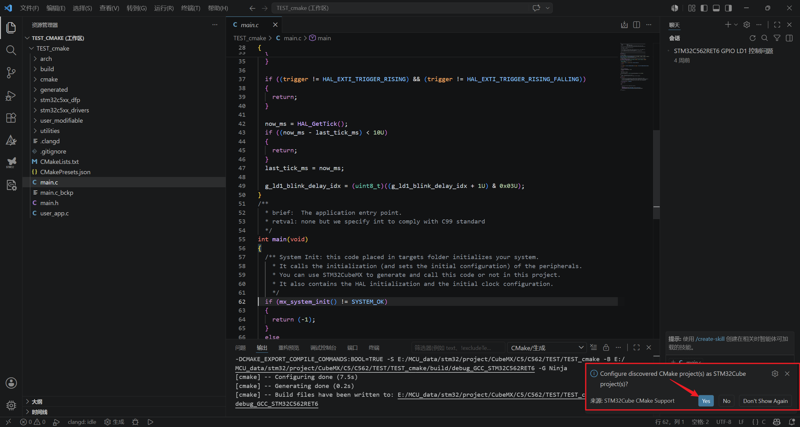Screen dimensions: 800x427
Task: Click the lock output scroll icon
Action: tap(606, 347)
